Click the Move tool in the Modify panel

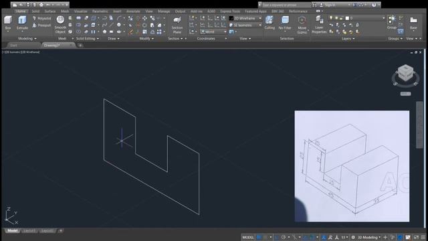[x=144, y=18]
